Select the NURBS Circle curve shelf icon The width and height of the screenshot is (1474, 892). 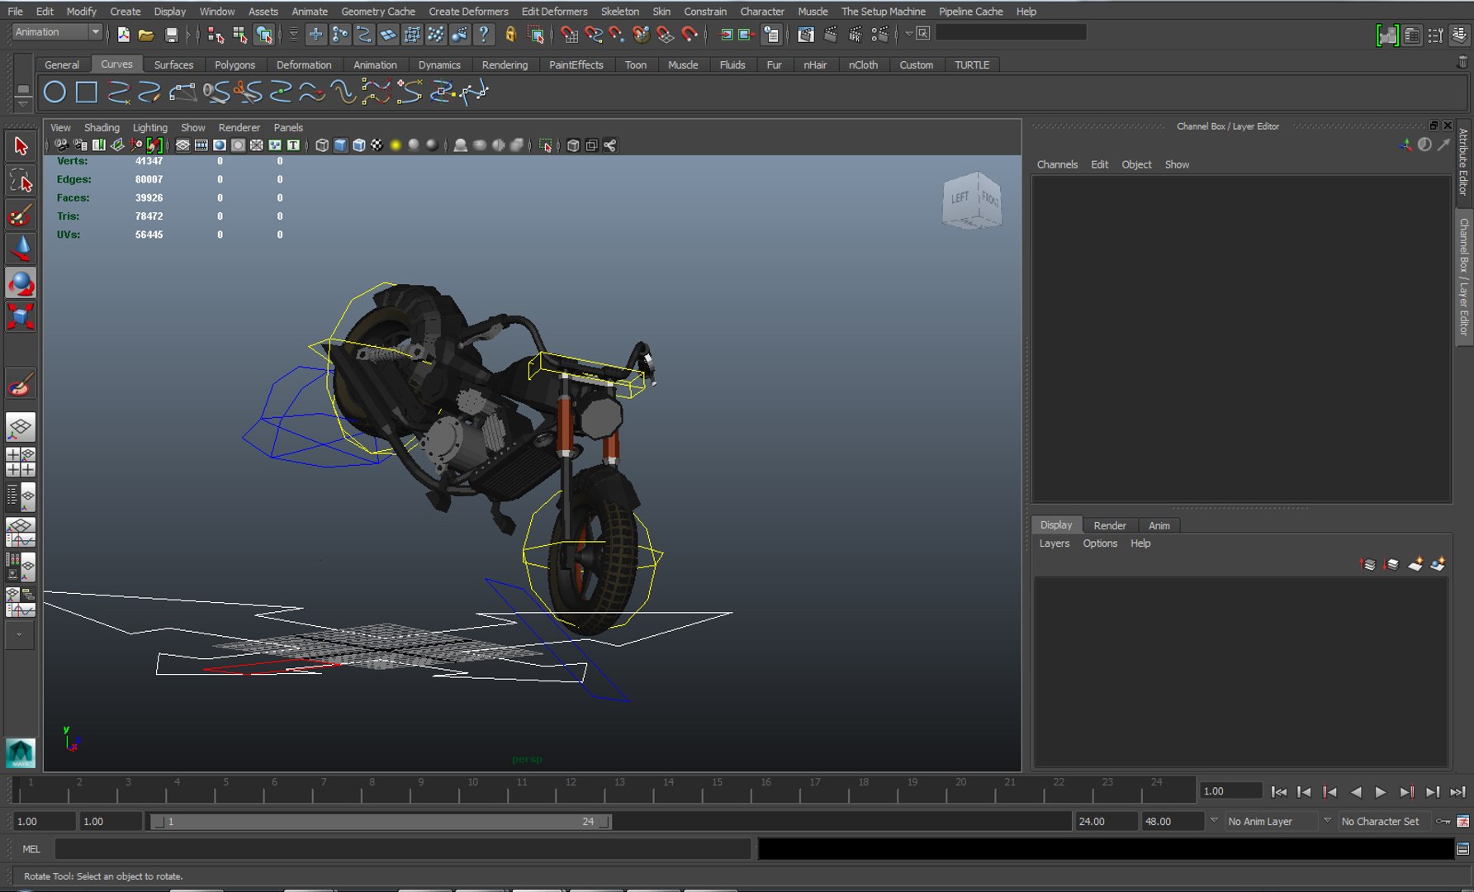[x=55, y=93]
